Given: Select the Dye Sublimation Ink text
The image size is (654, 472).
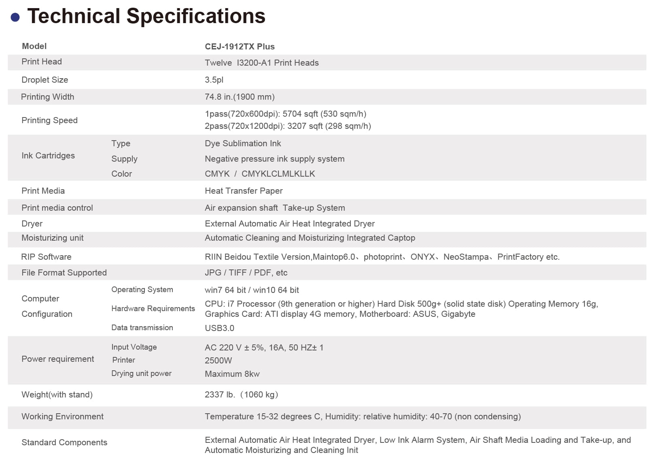Looking at the screenshot, I should tap(243, 143).
